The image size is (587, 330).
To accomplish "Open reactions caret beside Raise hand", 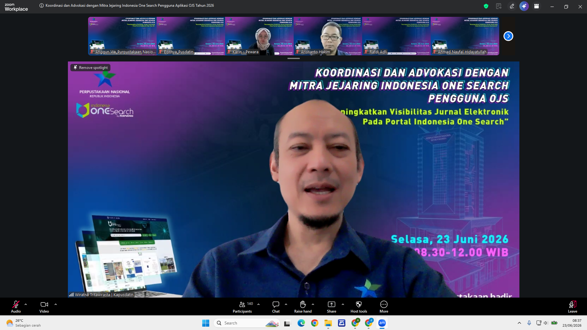I will tap(313, 305).
